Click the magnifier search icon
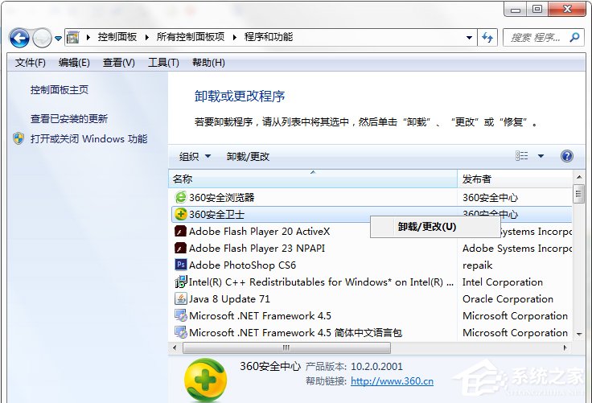Viewport: 592px width, 403px height. coord(574,37)
